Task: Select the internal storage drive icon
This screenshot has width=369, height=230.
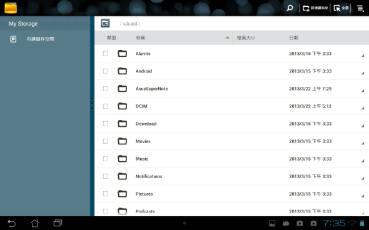Action: [x=13, y=39]
